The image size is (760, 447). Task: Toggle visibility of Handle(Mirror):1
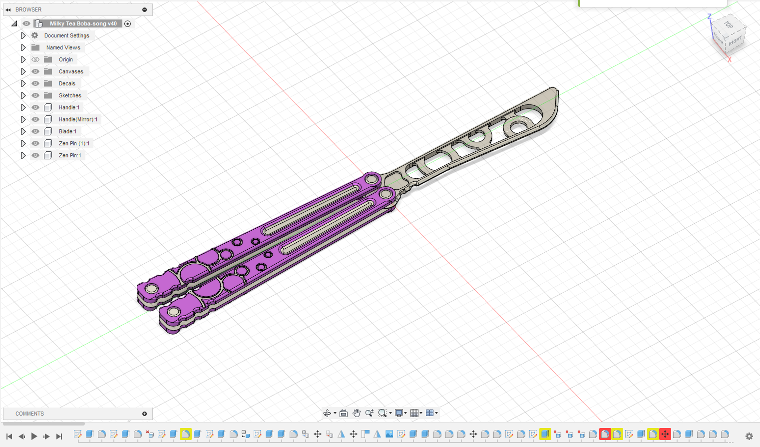click(x=35, y=119)
